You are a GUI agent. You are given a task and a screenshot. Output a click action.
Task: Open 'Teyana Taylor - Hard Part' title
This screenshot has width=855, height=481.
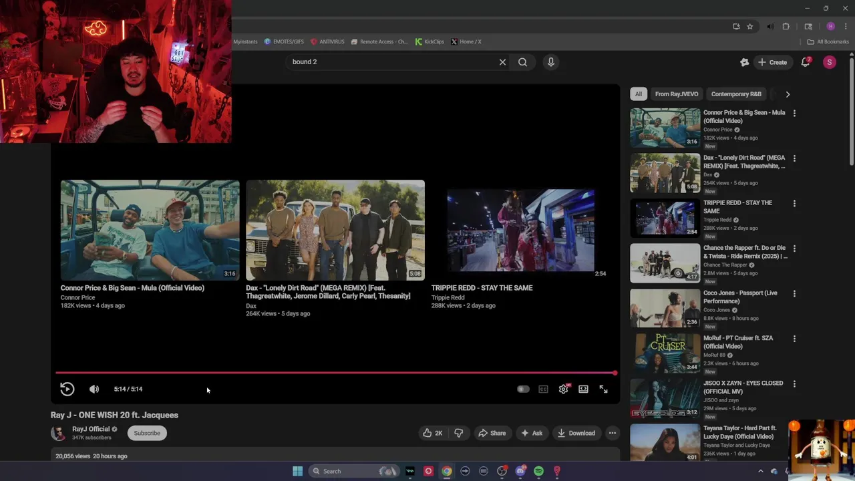pyautogui.click(x=740, y=432)
